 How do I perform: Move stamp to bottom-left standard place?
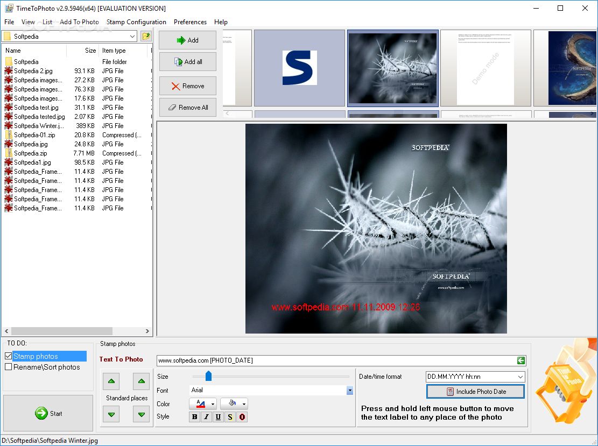tap(111, 414)
